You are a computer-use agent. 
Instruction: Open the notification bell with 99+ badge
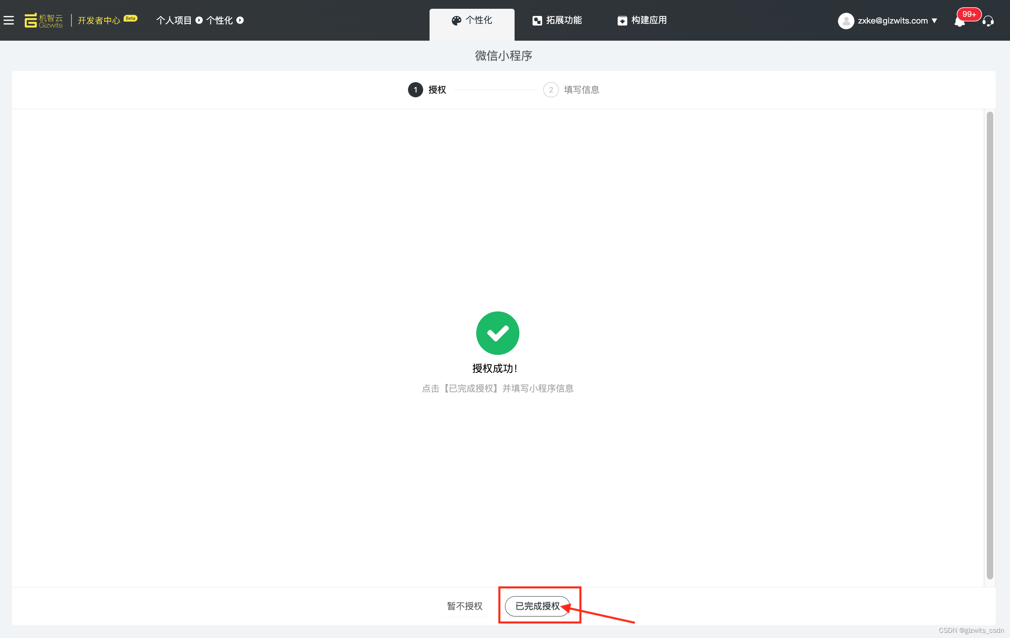pyautogui.click(x=960, y=22)
